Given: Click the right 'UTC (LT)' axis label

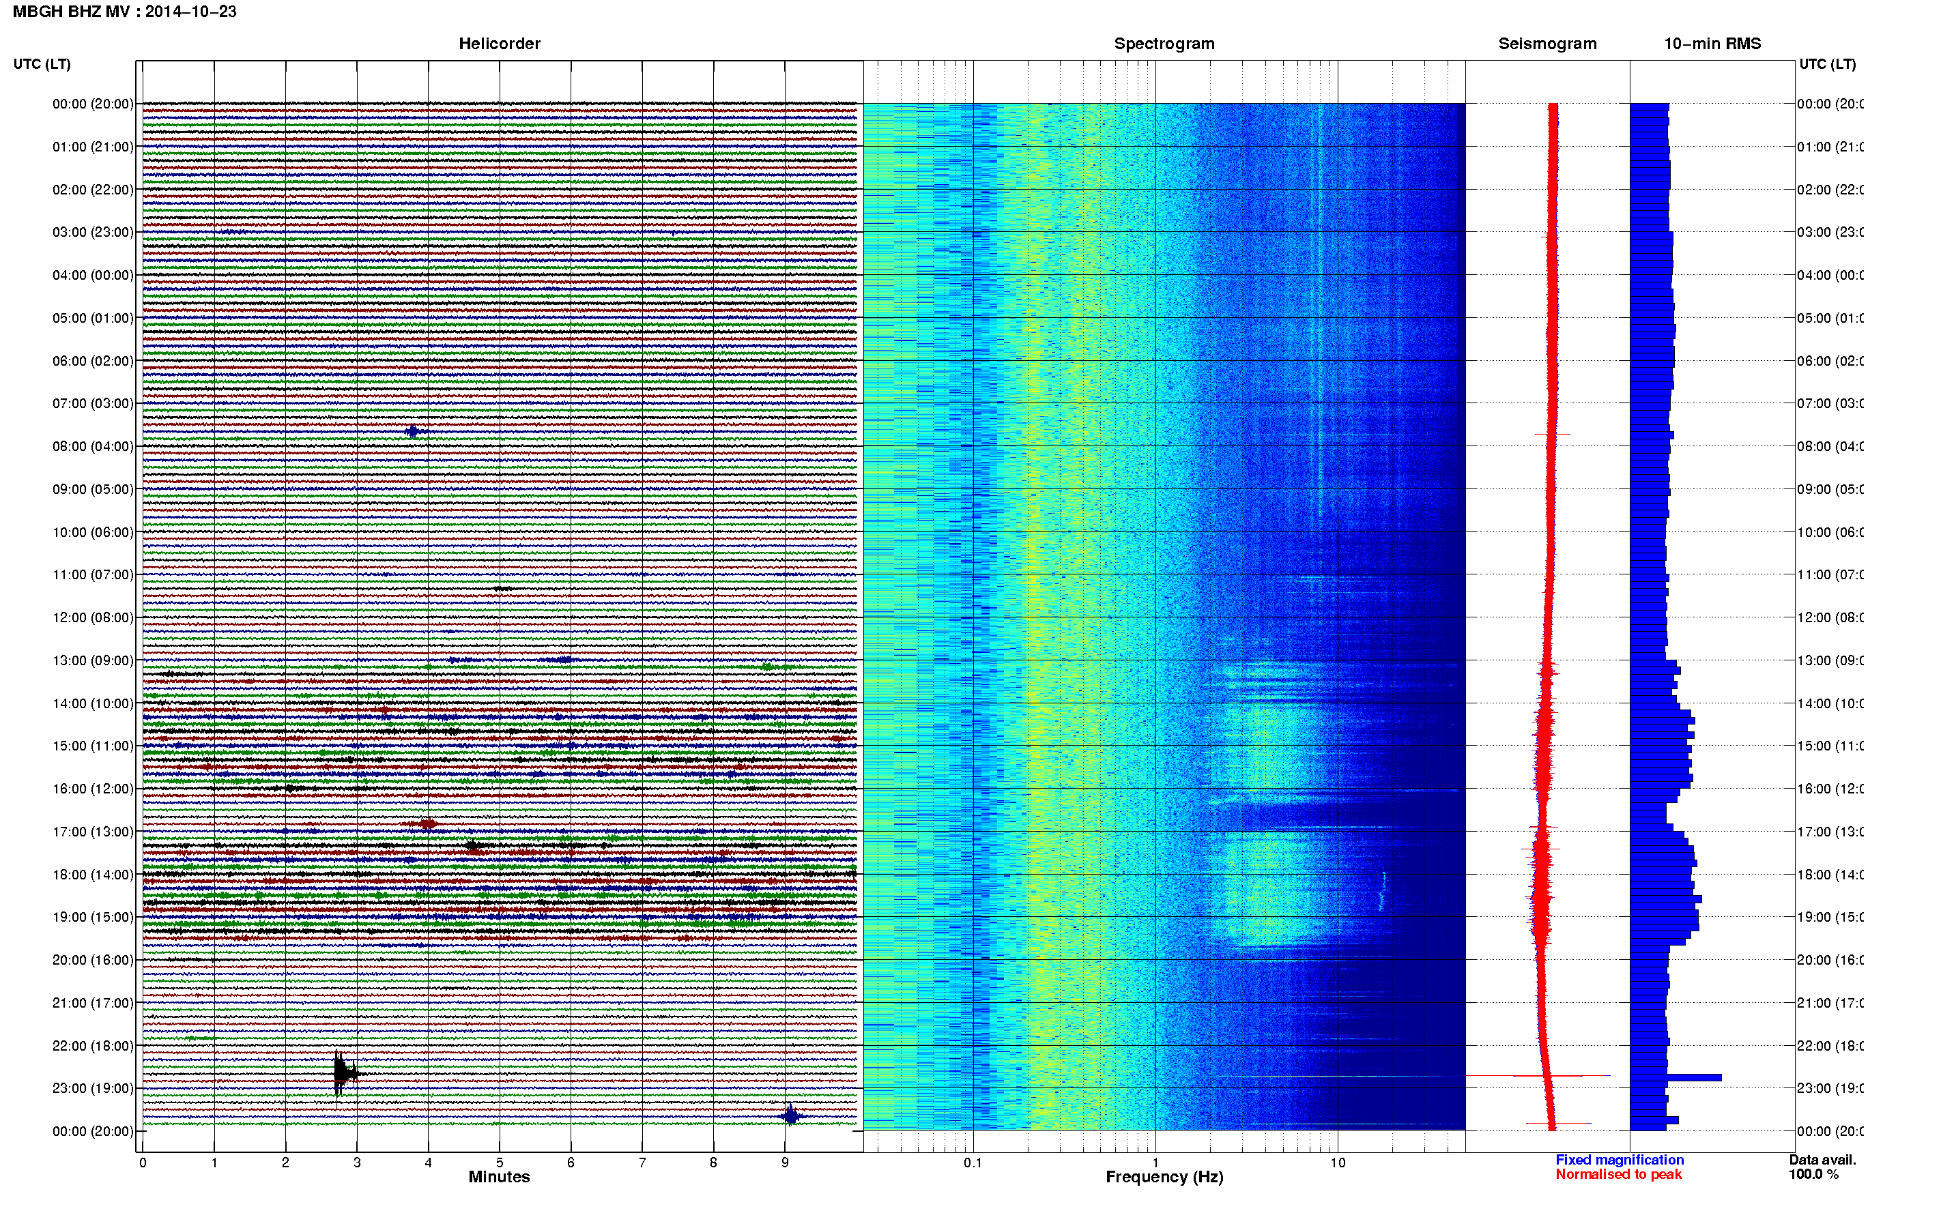Looking at the screenshot, I should pyautogui.click(x=1827, y=64).
